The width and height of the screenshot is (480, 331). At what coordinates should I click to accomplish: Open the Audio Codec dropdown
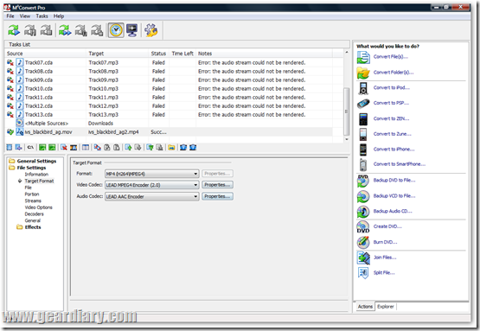tap(152, 196)
